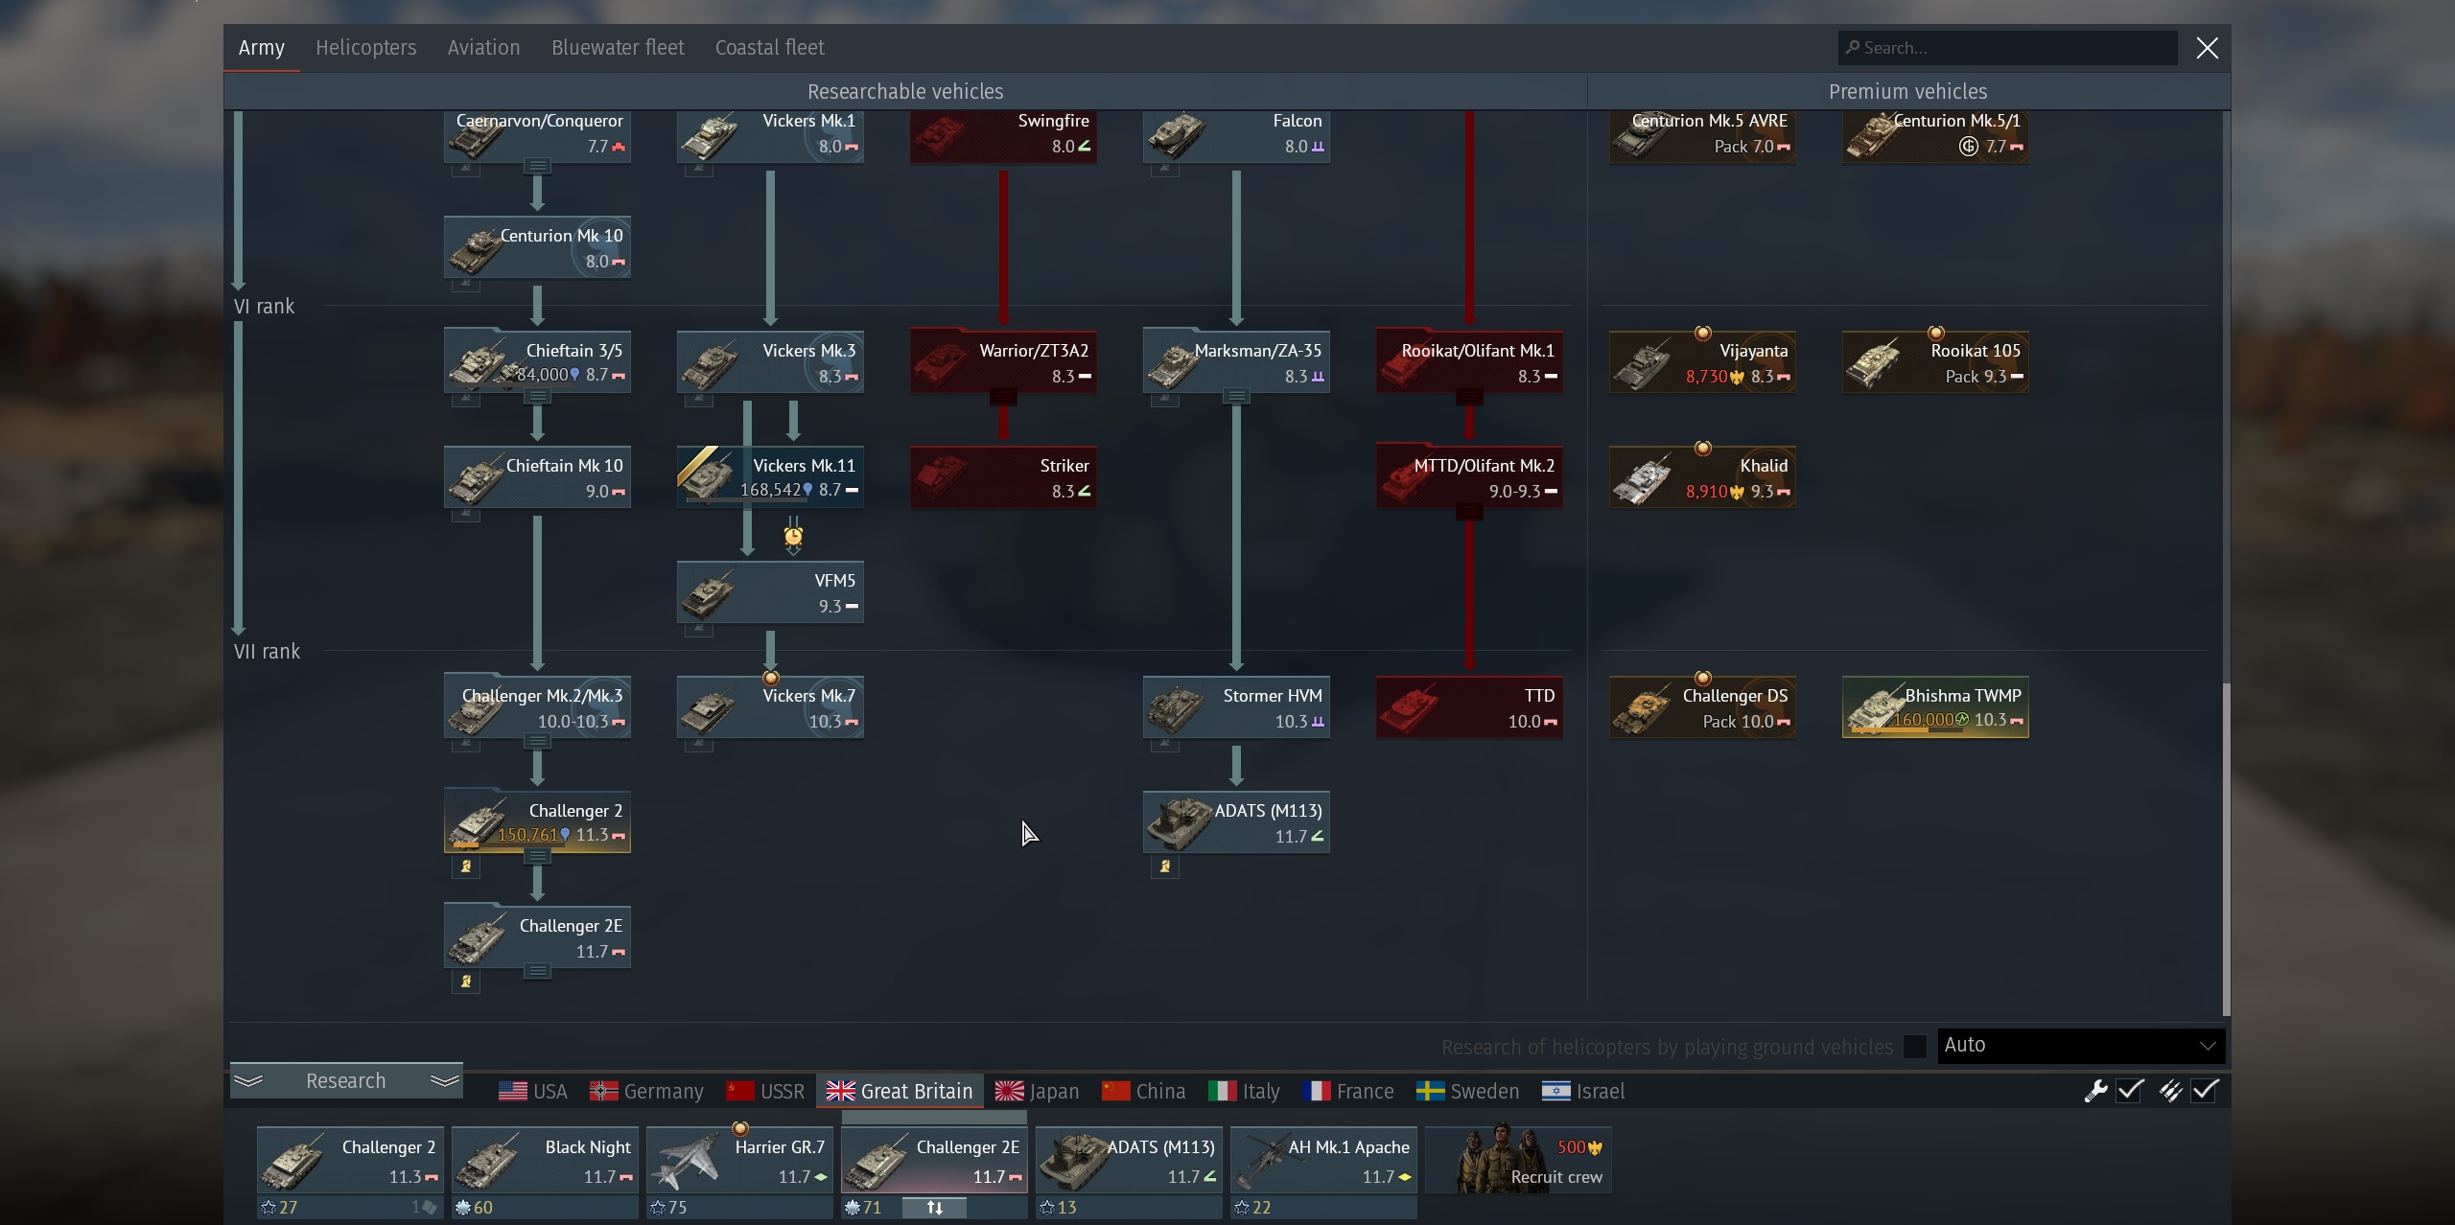The width and height of the screenshot is (2455, 1225).
Task: Click swap arrows icon under Challenger 2E slot
Action: pos(934,1208)
